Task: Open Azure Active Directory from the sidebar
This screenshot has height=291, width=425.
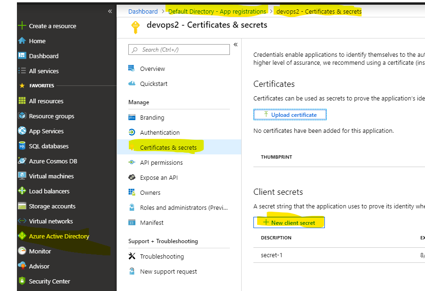Action: [56, 236]
